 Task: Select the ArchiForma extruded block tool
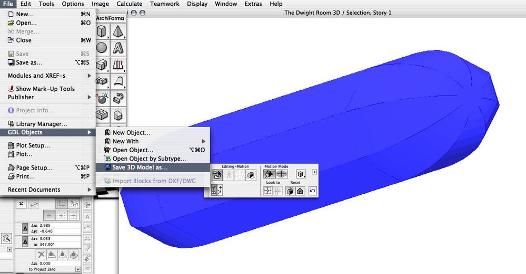(x=102, y=65)
